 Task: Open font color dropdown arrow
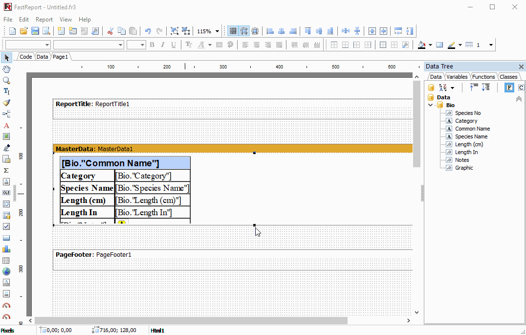(x=210, y=45)
